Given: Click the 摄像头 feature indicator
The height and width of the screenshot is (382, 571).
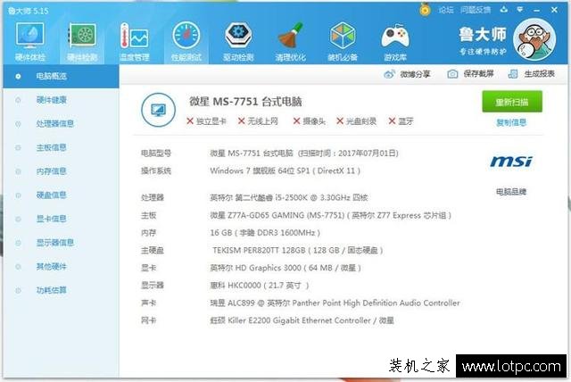Looking at the screenshot, I should pyautogui.click(x=310, y=121).
